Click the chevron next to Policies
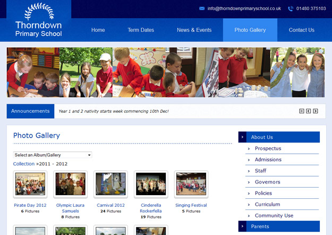The height and width of the screenshot is (235, 332). tap(249, 194)
